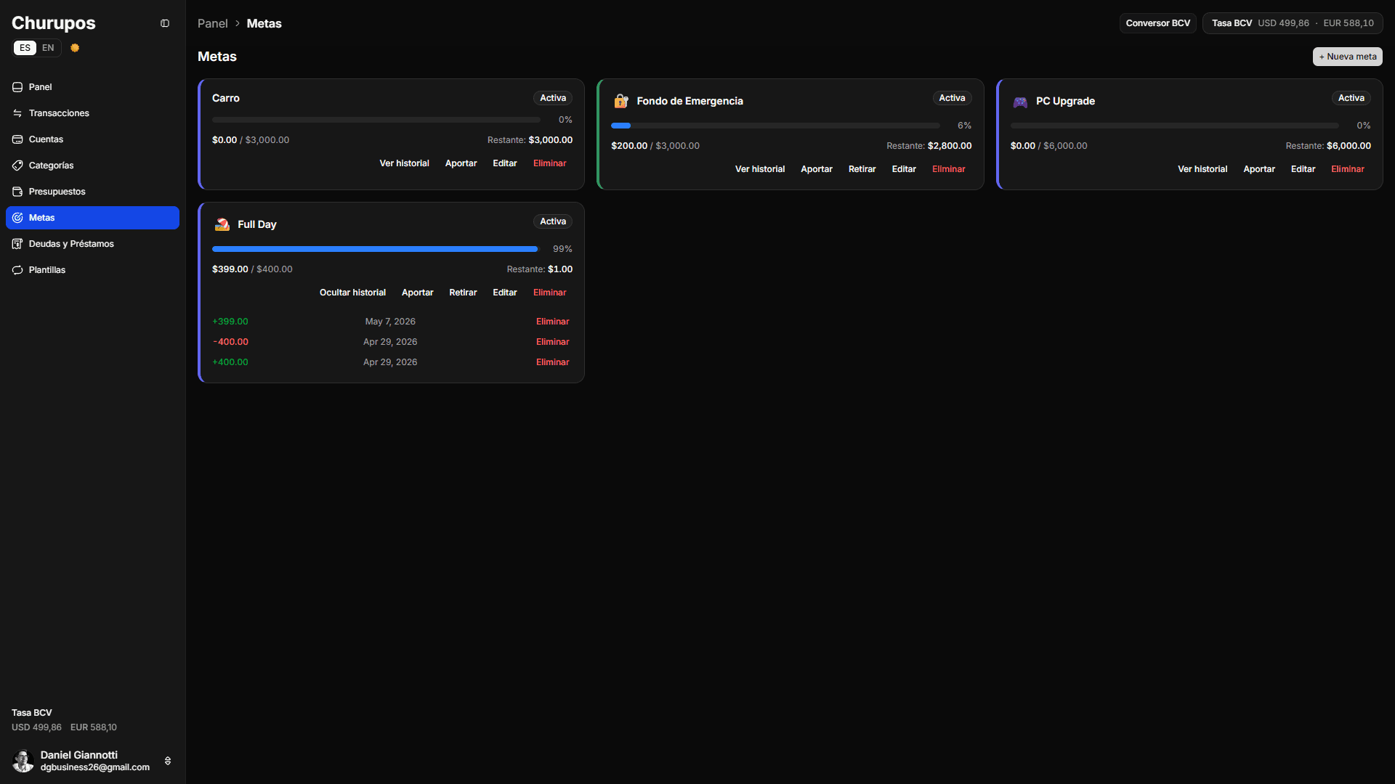Click the Fondo de Emergencia goal emoji

[x=620, y=101]
